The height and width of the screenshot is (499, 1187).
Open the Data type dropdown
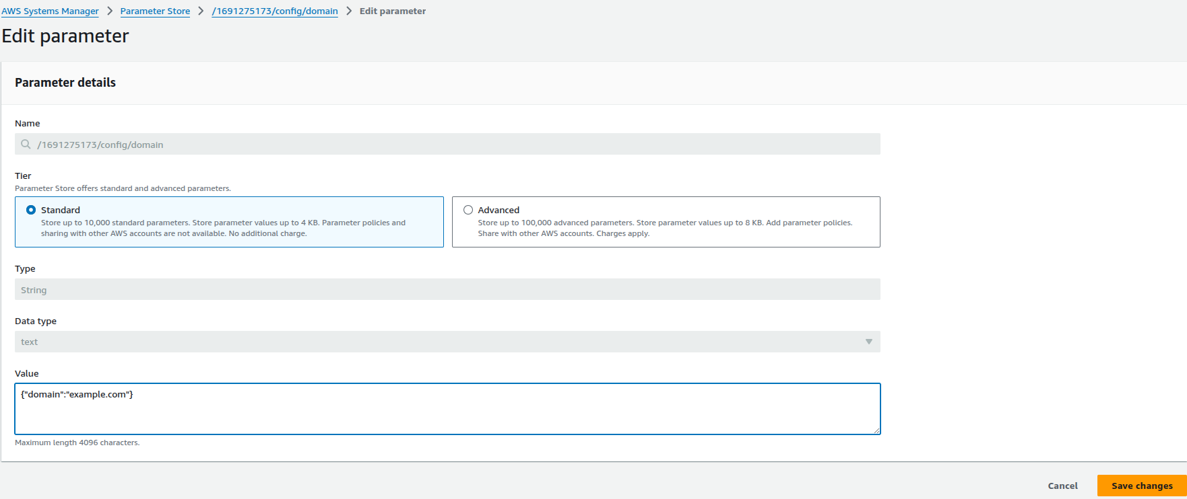(x=447, y=342)
